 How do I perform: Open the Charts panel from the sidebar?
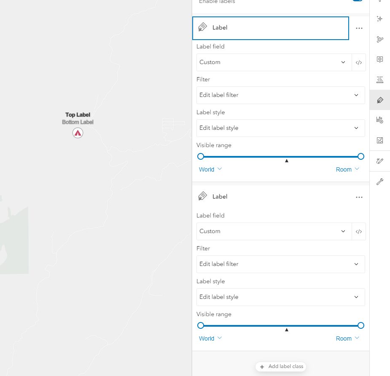(379, 120)
